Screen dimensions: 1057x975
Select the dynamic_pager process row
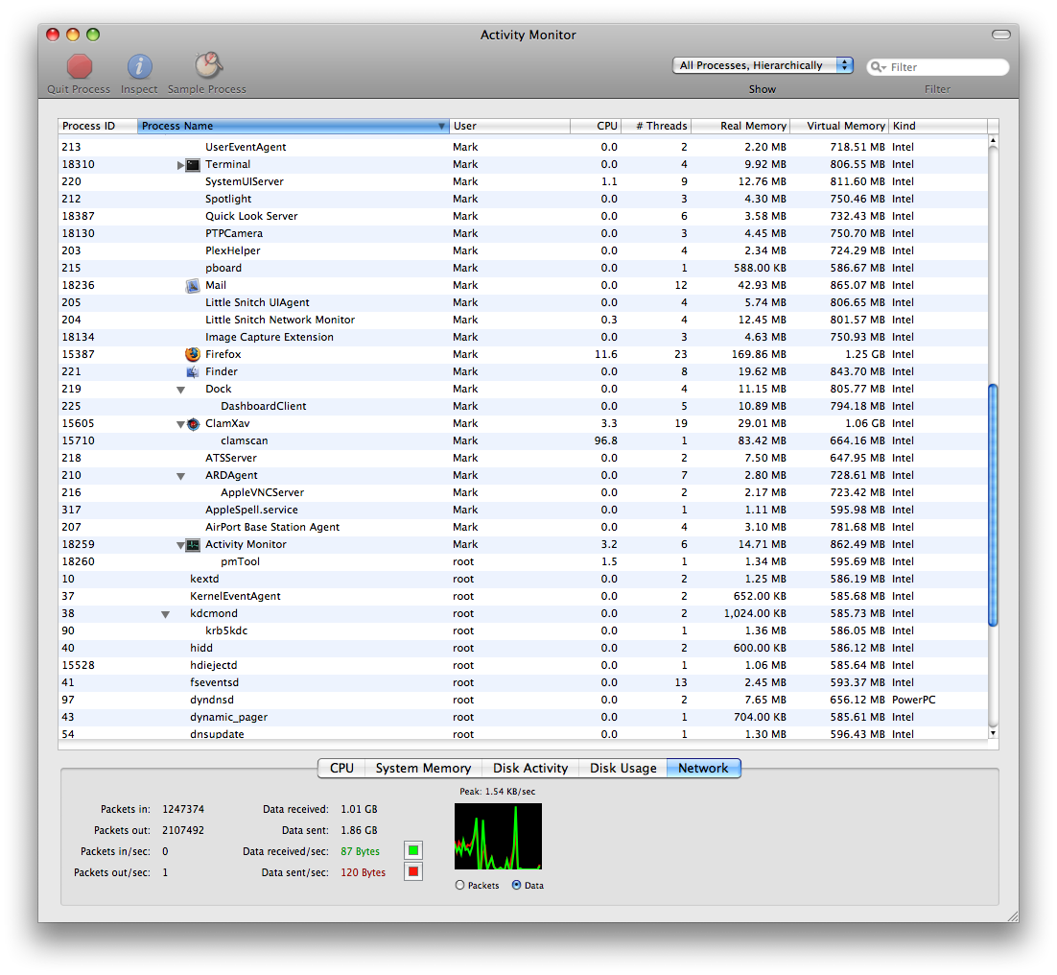523,718
